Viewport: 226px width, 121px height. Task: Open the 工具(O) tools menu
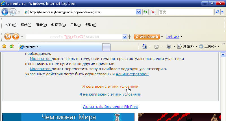pyautogui.click(x=209, y=46)
